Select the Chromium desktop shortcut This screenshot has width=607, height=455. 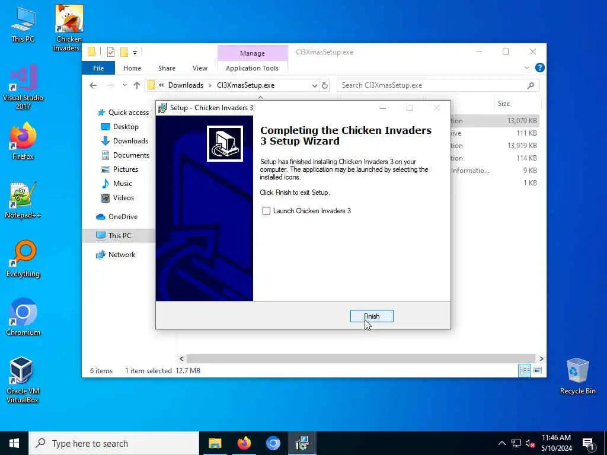(23, 318)
